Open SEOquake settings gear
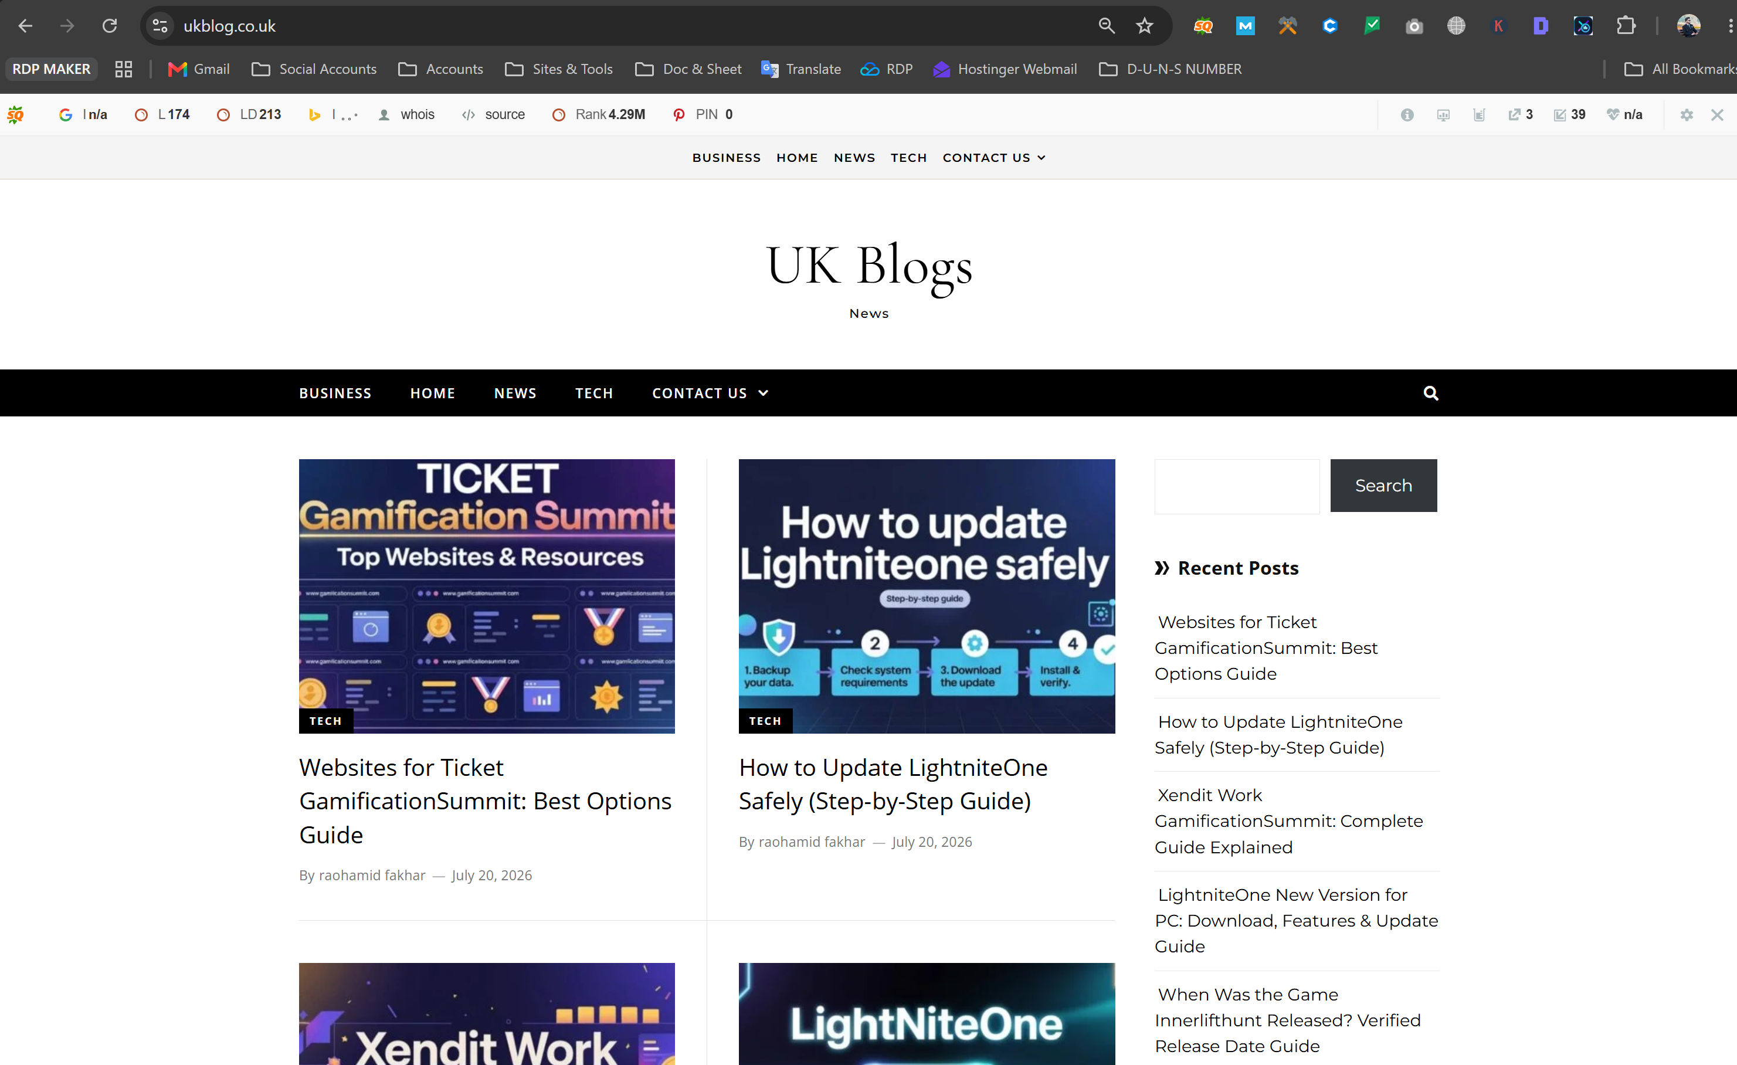Viewport: 1737px width, 1065px height. click(x=1686, y=115)
